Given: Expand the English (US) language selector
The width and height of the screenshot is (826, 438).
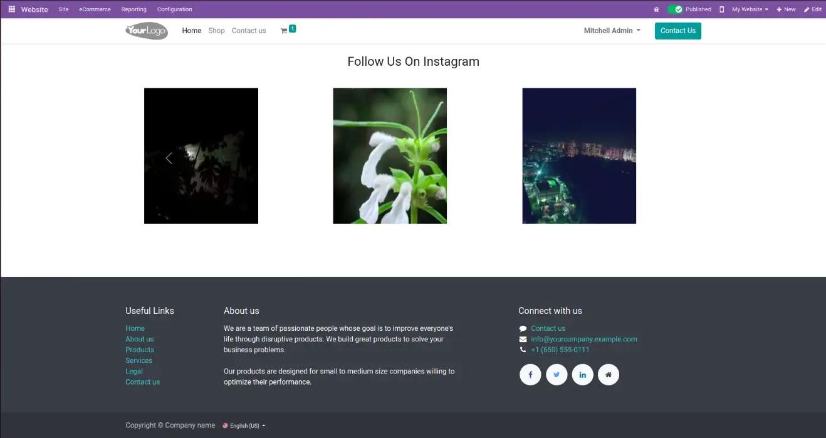Looking at the screenshot, I should pos(244,425).
